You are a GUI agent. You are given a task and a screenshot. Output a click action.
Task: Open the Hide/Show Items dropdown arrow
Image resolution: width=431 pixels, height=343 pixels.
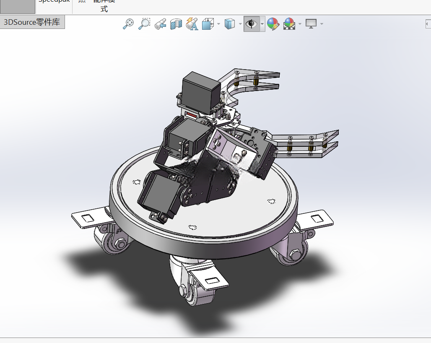262,24
